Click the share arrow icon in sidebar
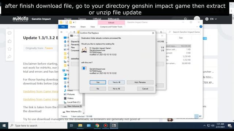The height and width of the screenshot is (131, 234). pyautogui.click(x=10, y=57)
